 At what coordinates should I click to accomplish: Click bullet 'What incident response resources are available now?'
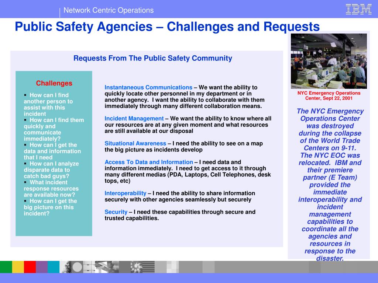tap(51, 188)
